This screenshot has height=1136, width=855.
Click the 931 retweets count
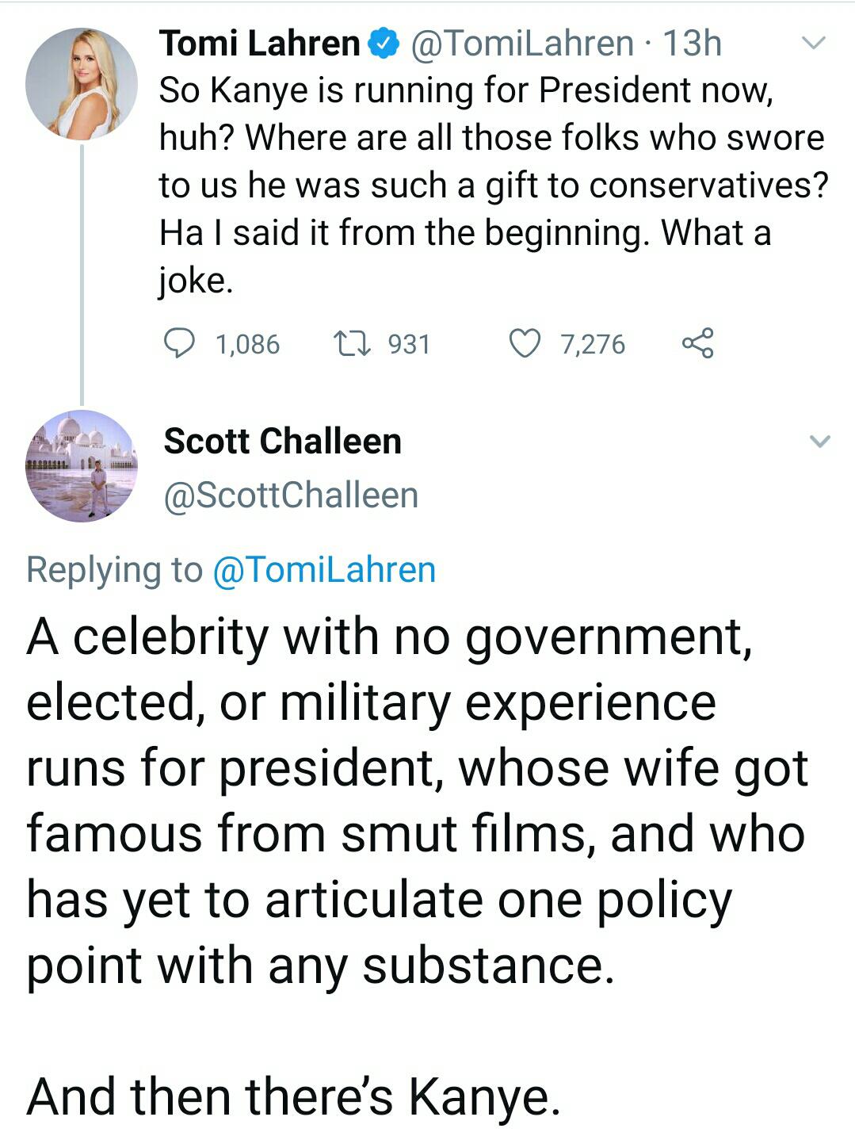pyautogui.click(x=409, y=344)
